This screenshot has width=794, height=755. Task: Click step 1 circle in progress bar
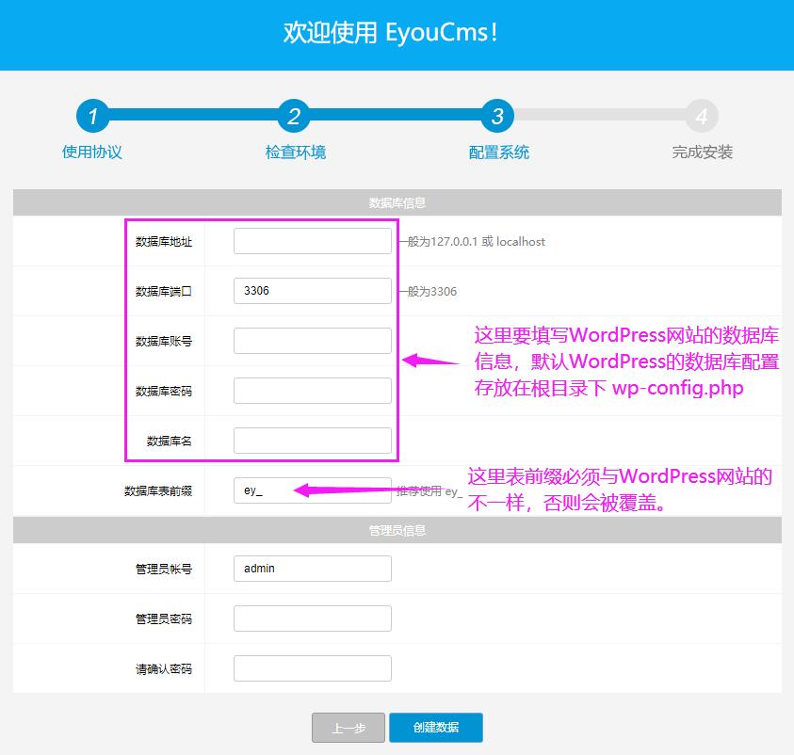point(92,116)
